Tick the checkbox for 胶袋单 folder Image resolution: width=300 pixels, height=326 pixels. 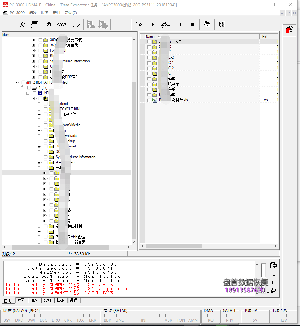pyautogui.click(x=149, y=84)
